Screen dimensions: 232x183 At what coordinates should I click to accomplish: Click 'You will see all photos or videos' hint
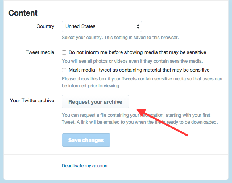click(x=132, y=61)
